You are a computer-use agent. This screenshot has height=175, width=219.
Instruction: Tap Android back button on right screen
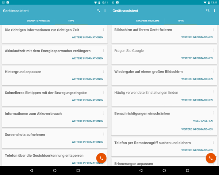[141, 170]
